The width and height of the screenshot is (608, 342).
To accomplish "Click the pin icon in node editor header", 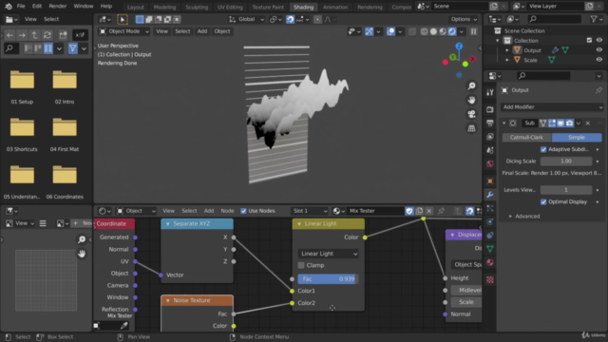I will 441,211.
